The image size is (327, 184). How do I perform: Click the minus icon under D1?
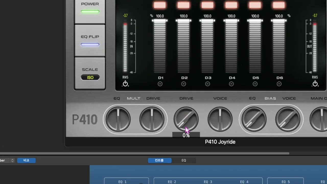(160, 84)
